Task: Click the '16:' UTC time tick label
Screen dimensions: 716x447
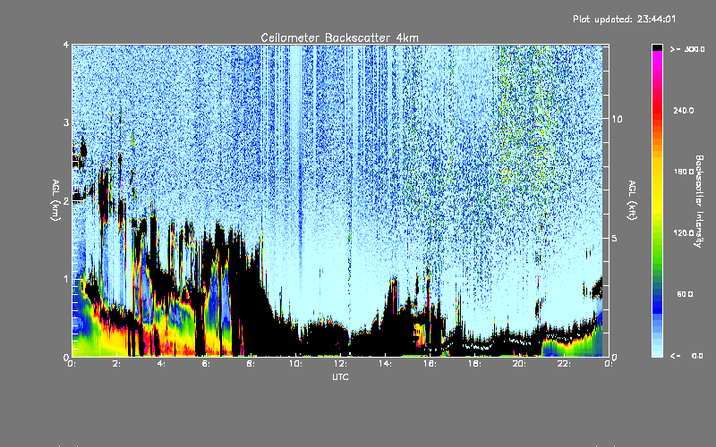Action: (x=430, y=364)
